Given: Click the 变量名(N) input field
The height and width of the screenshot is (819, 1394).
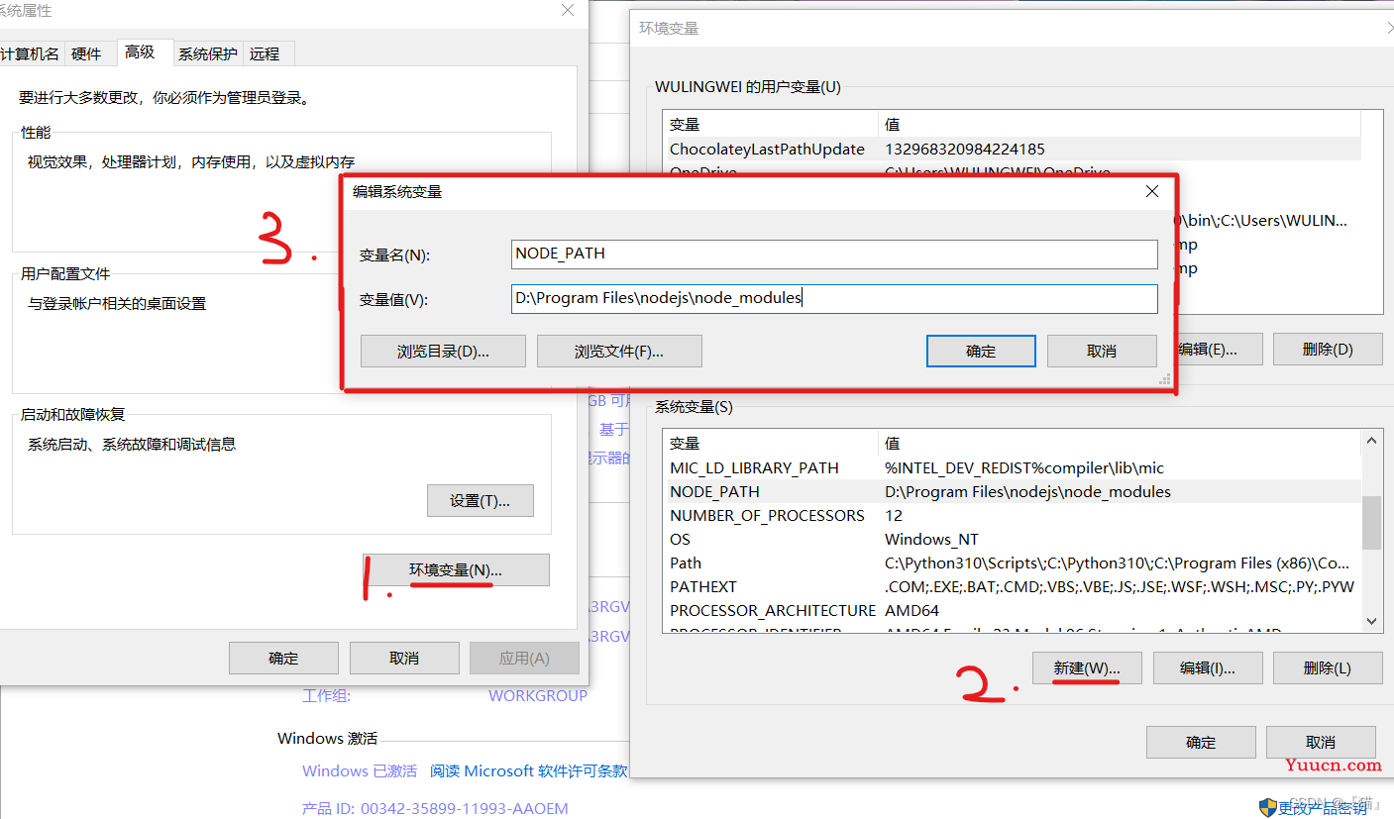Looking at the screenshot, I should coord(834,254).
